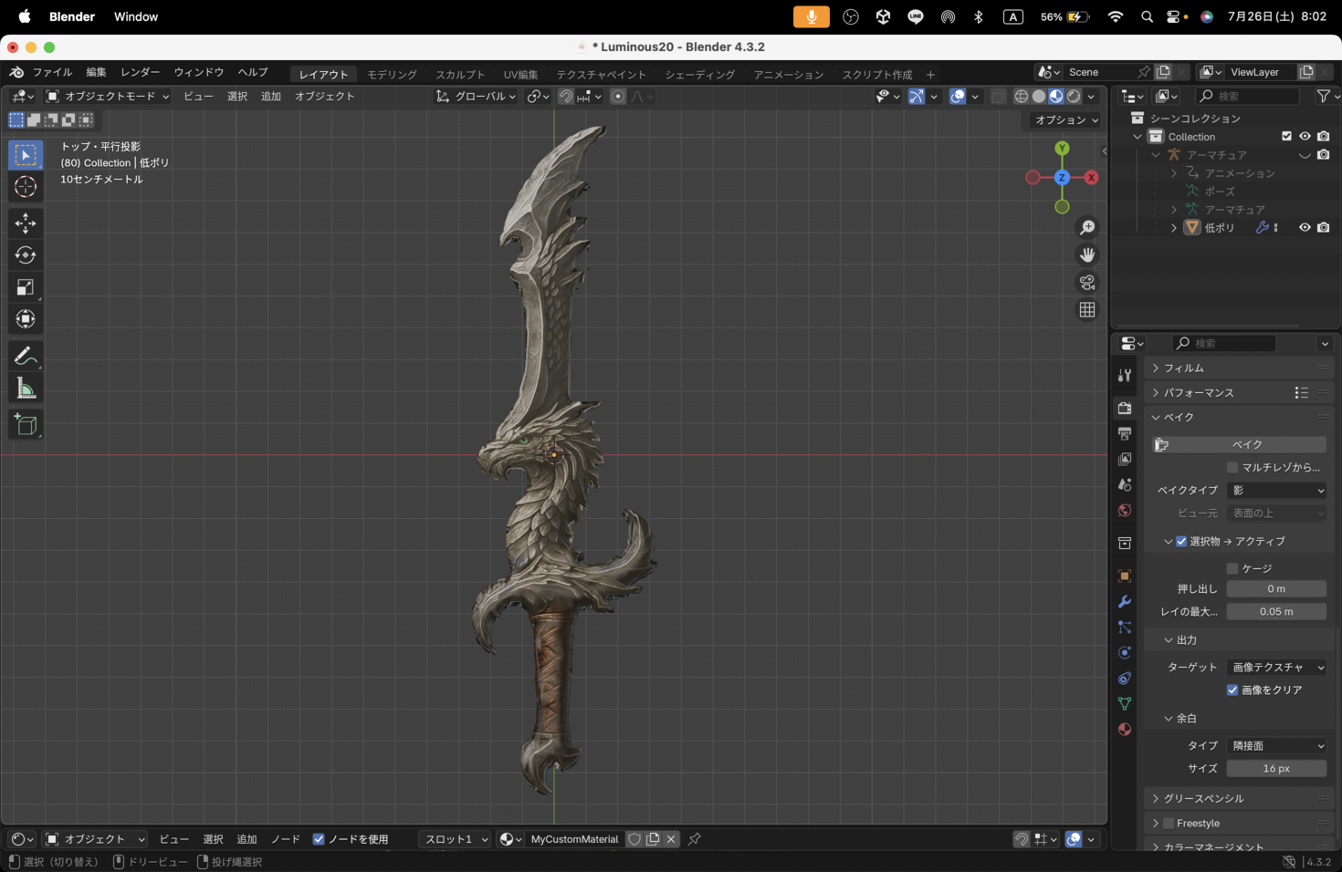1342x872 pixels.
Task: Open the ベイクタイプ dropdown
Action: coord(1276,491)
